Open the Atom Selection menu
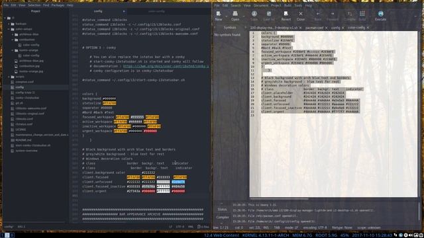Viewport: 424px width, 238px height. click(34, 5)
